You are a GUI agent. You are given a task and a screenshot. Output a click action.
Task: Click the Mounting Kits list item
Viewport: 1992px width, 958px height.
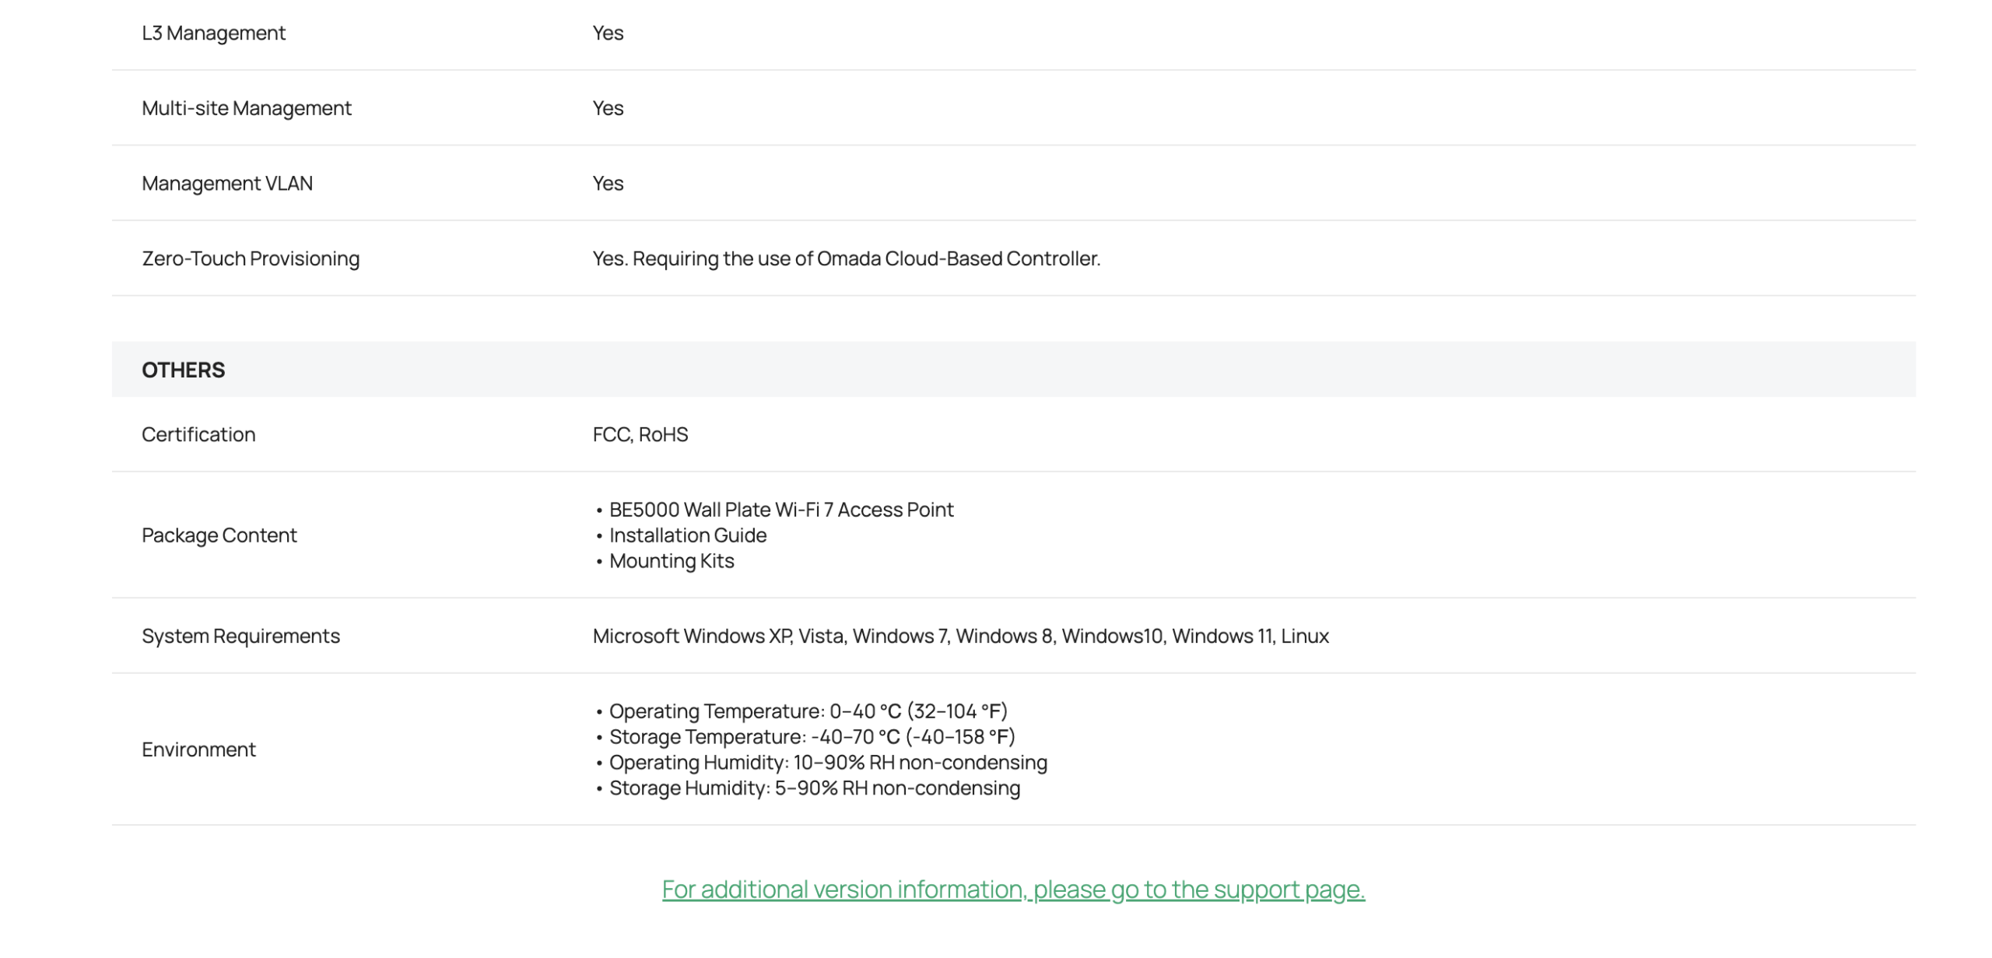click(671, 561)
